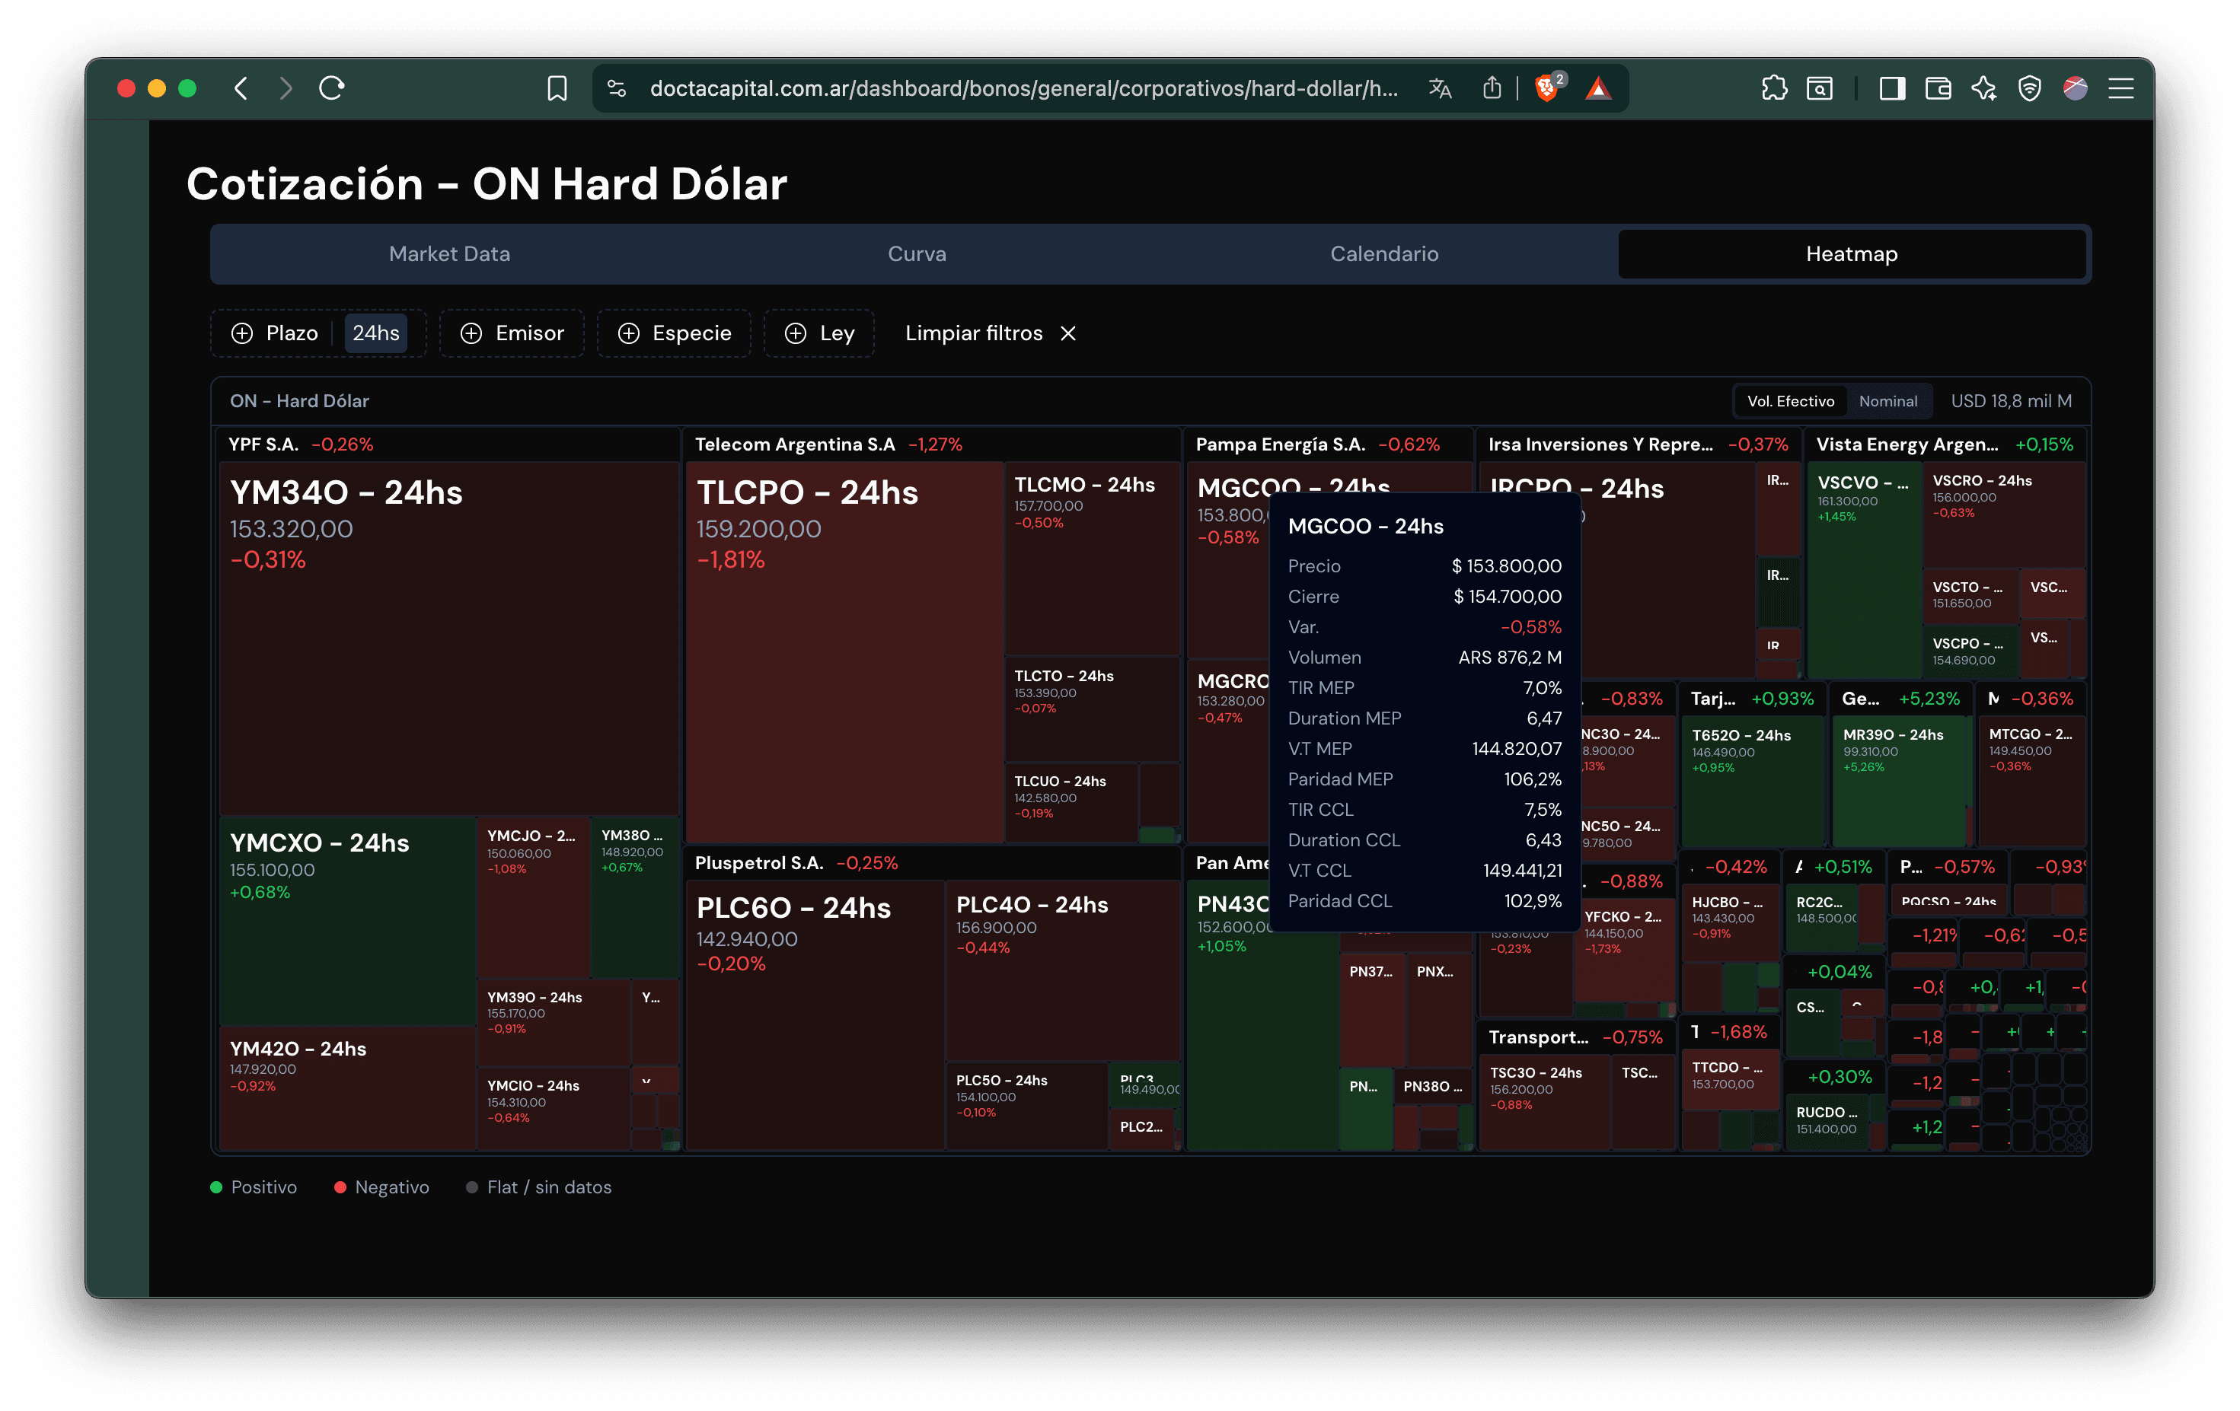Click the YM42O - 24hs tile
The width and height of the screenshot is (2240, 1411).
click(x=348, y=1088)
